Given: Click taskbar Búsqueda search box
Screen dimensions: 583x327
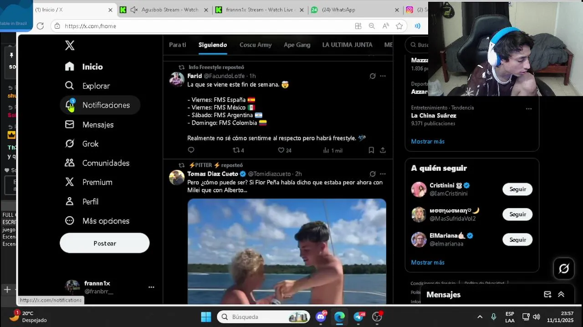Looking at the screenshot, I should (x=263, y=317).
